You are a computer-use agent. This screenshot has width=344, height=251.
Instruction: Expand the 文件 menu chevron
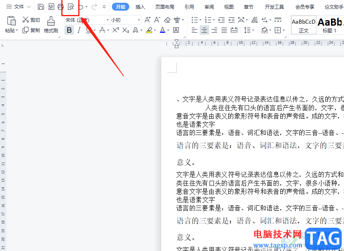[x=28, y=7]
